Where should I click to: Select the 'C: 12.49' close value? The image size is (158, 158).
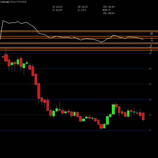57,10
